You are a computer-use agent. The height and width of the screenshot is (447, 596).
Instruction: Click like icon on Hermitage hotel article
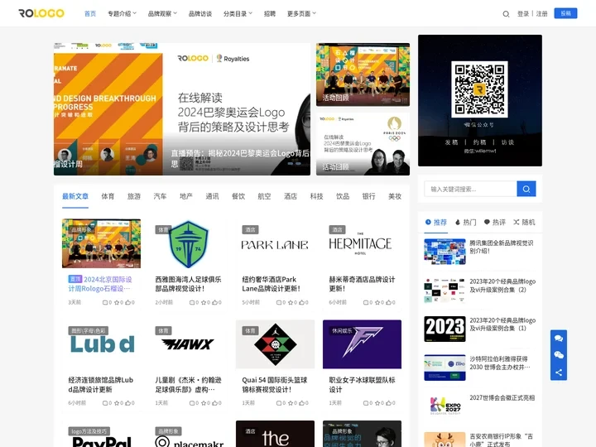click(388, 303)
